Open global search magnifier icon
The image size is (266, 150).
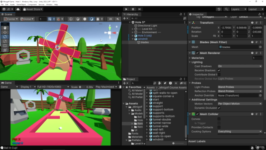[x=226, y=9]
